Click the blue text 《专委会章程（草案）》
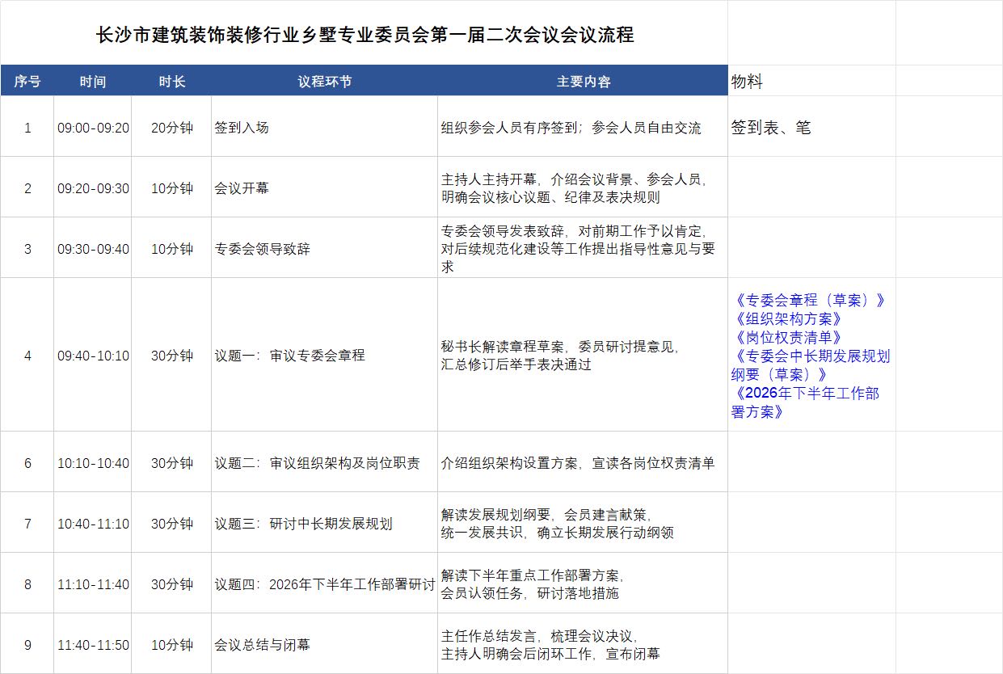Image resolution: width=1003 pixels, height=674 pixels. pos(808,300)
